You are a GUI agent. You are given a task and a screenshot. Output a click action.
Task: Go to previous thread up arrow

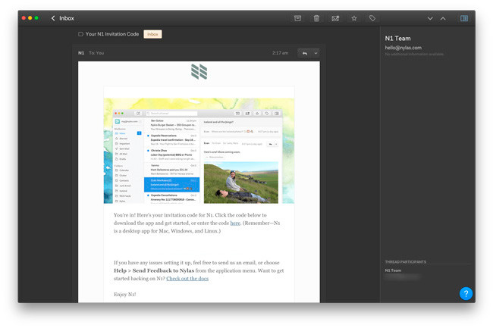(x=443, y=18)
